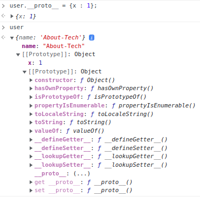Screen dimensions: 200x197
Task: Click the italic f toString() value
Action: pyautogui.click(x=91, y=123)
